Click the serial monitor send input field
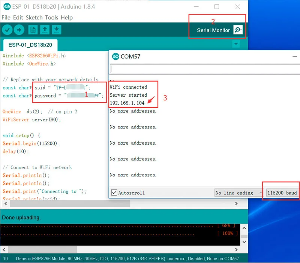300x263 pixels. 205,69
